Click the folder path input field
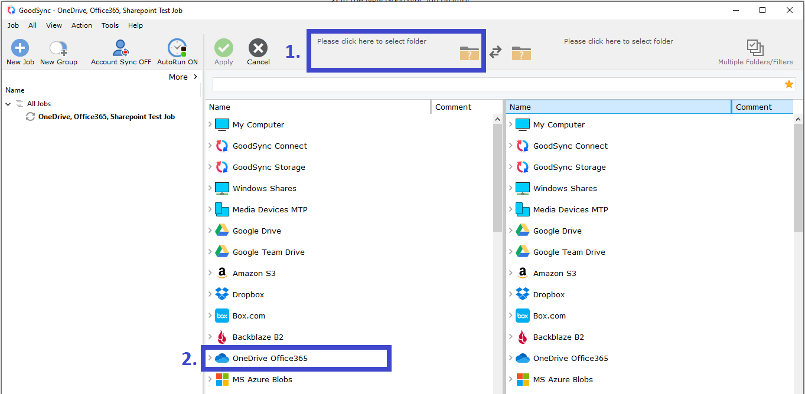 click(496, 84)
